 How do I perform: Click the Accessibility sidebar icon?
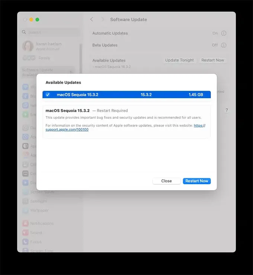pyautogui.click(x=25, y=137)
